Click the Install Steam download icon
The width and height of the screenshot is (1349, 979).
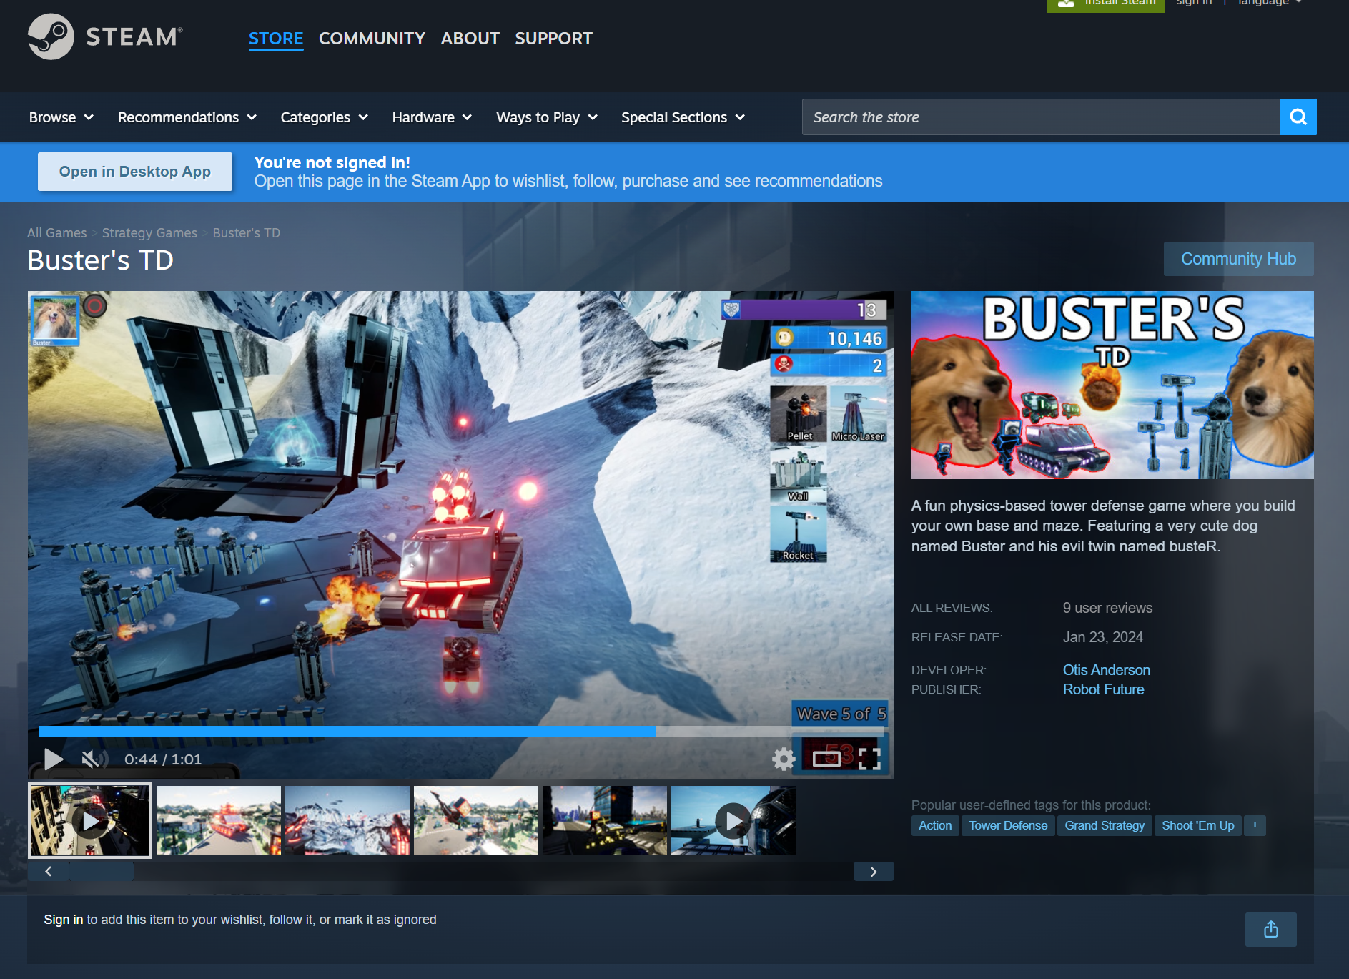1066,4
